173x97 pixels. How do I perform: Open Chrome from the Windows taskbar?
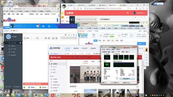click(25, 95)
